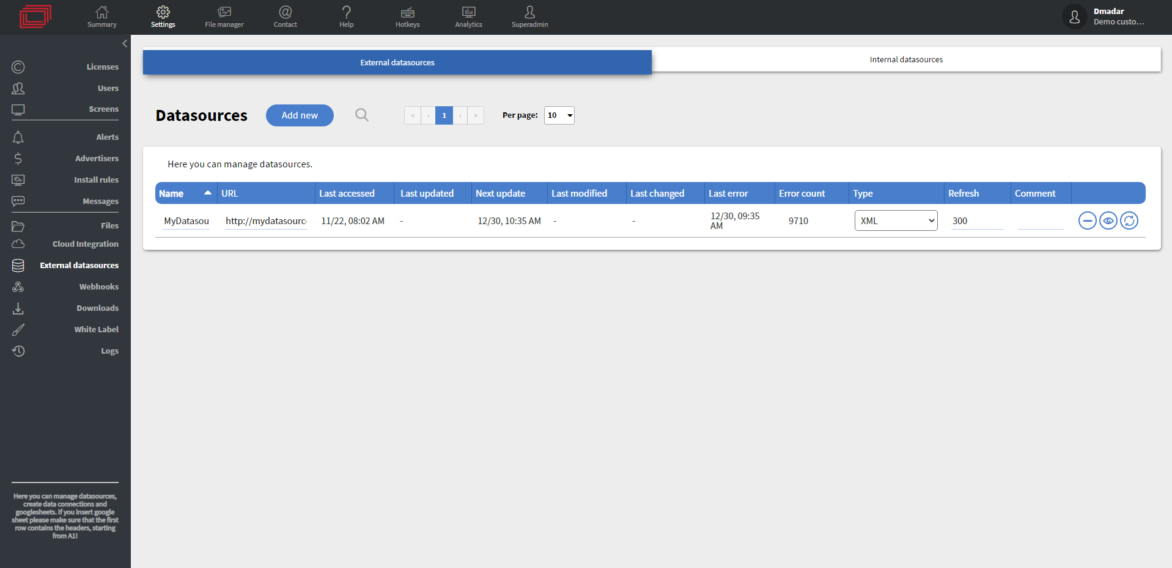1172x568 pixels.
Task: Click the Refresh value field showing 300
Action: click(975, 220)
